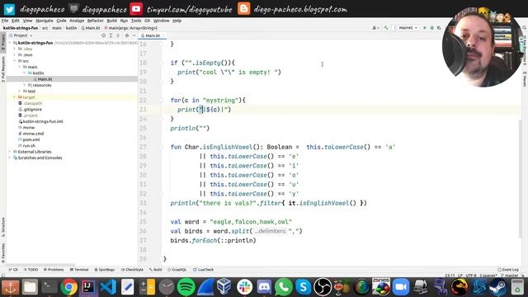The height and width of the screenshot is (297, 528).
Task: Open Discord from the dock
Action: coord(264,287)
